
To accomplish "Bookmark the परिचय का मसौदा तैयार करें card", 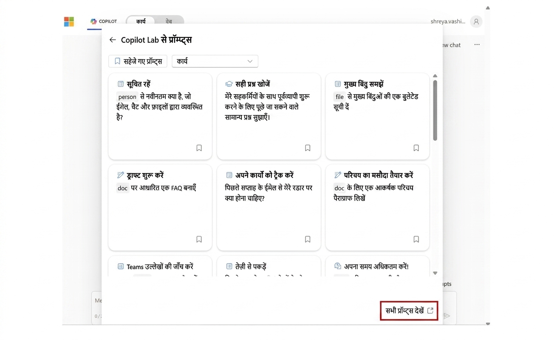I will click(x=416, y=239).
